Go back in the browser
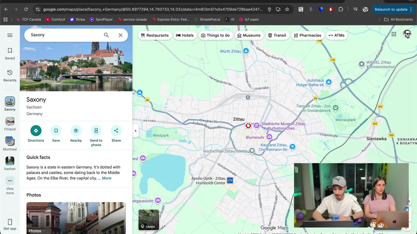The image size is (417, 234). (6, 9)
